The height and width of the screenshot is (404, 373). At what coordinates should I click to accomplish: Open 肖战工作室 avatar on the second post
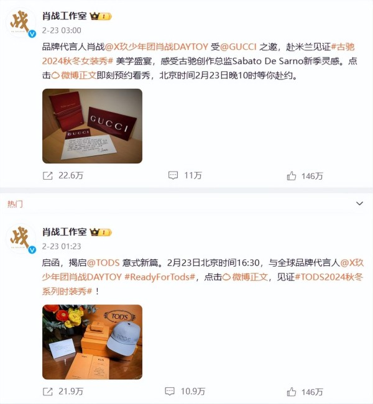pyautogui.click(x=21, y=239)
